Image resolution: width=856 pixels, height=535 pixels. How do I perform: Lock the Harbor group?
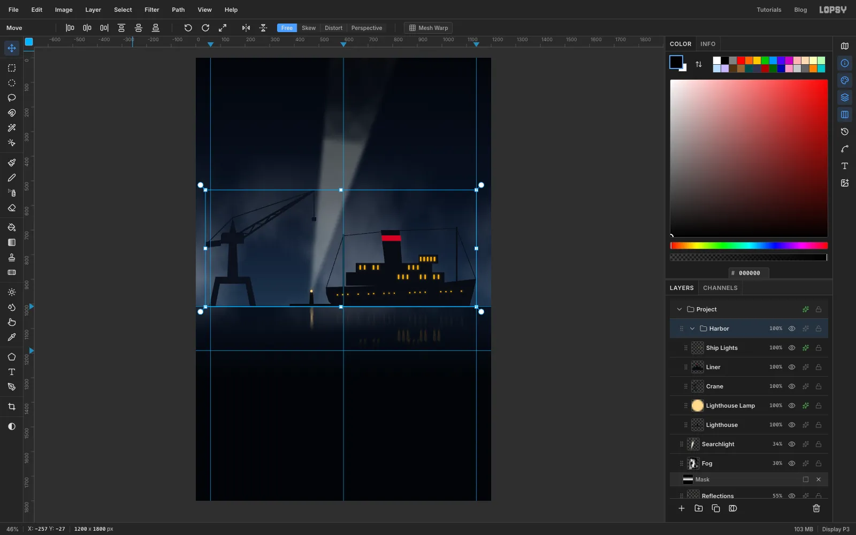click(819, 328)
